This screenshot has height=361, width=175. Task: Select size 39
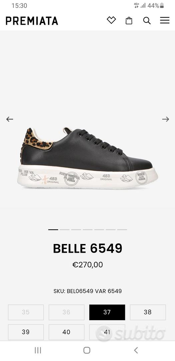point(26,332)
